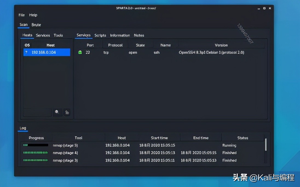Click port 22 cell
300x187 pixels.
click(88, 52)
